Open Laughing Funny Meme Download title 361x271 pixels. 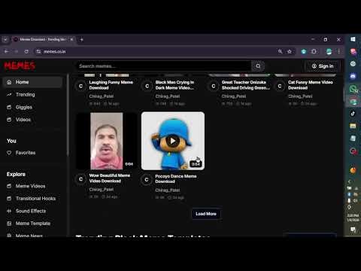point(111,85)
